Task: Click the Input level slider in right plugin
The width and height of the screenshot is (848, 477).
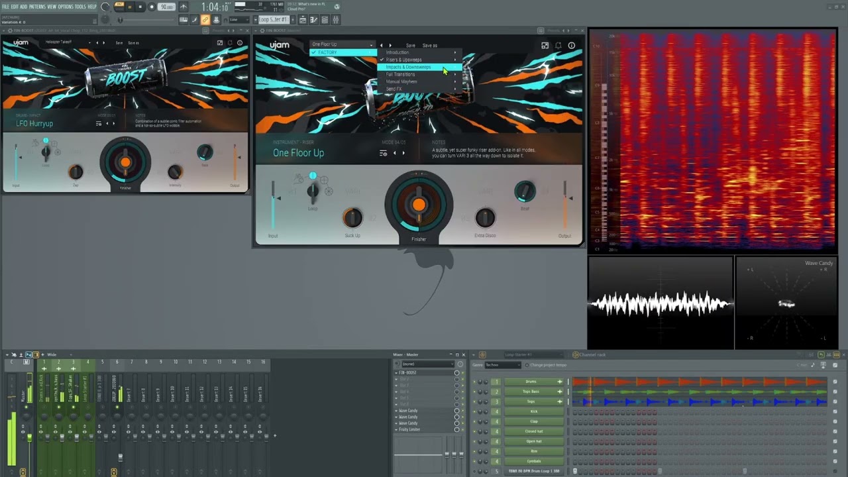Action: (273, 206)
